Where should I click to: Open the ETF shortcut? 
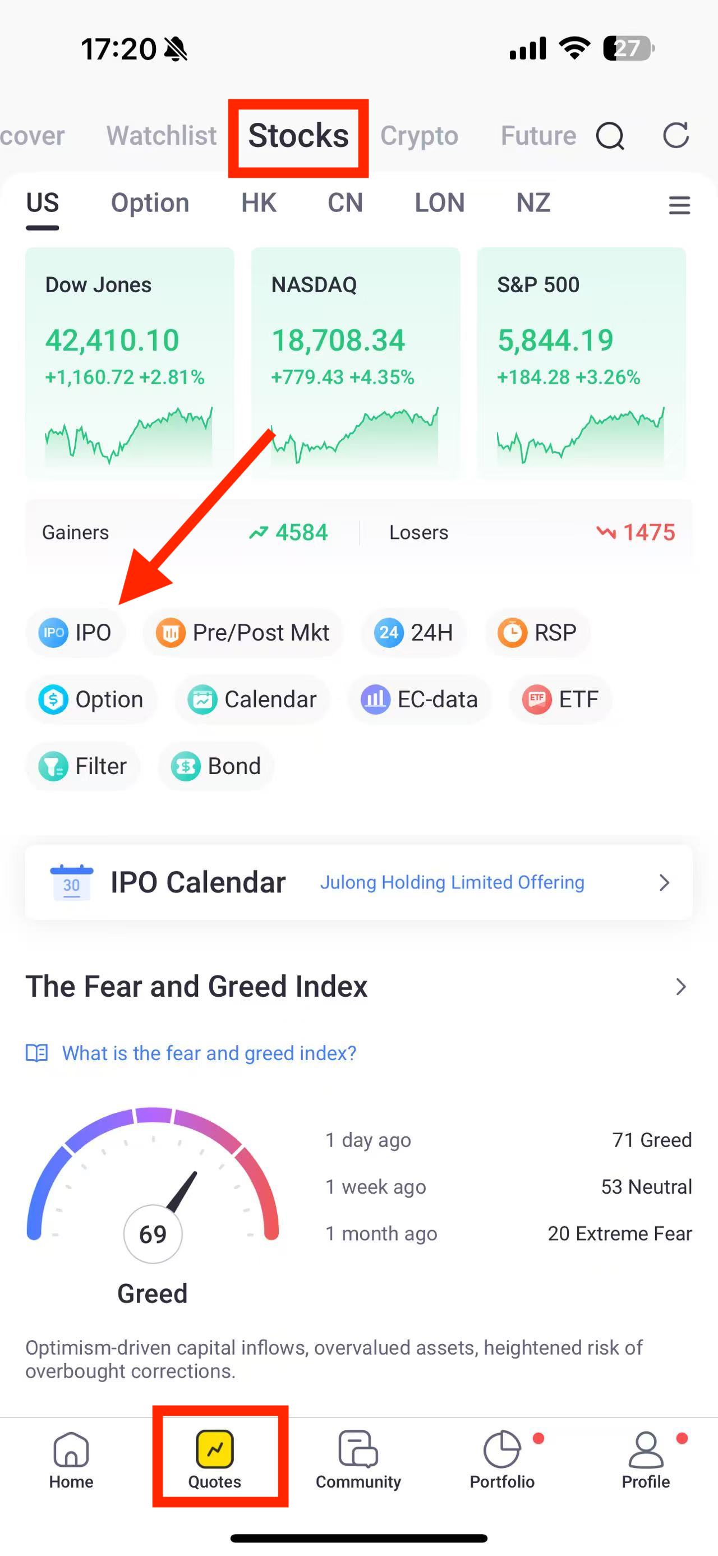pos(560,699)
